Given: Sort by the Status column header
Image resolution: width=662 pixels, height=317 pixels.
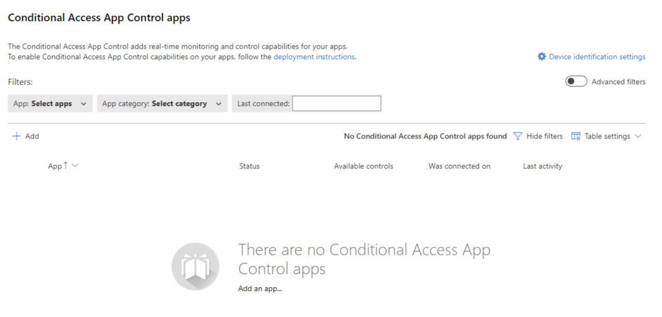Looking at the screenshot, I should pyautogui.click(x=249, y=166).
